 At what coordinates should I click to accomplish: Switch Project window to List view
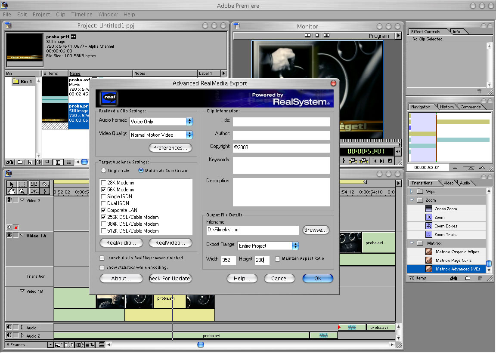tap(68, 162)
